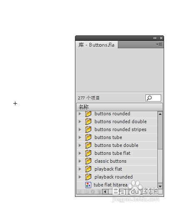
Task: Select the 'buttons tube' item label
Action: coord(108,137)
